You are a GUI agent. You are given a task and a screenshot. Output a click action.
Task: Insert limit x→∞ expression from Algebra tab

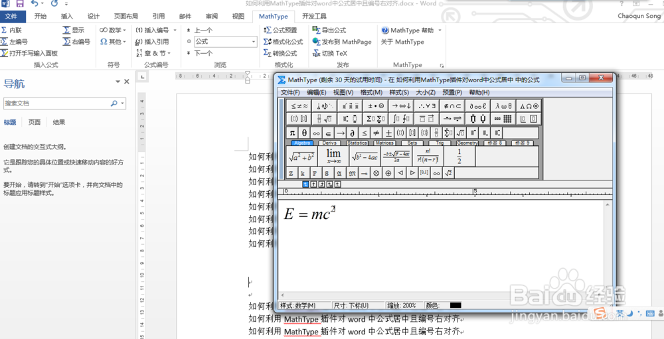[x=334, y=156]
